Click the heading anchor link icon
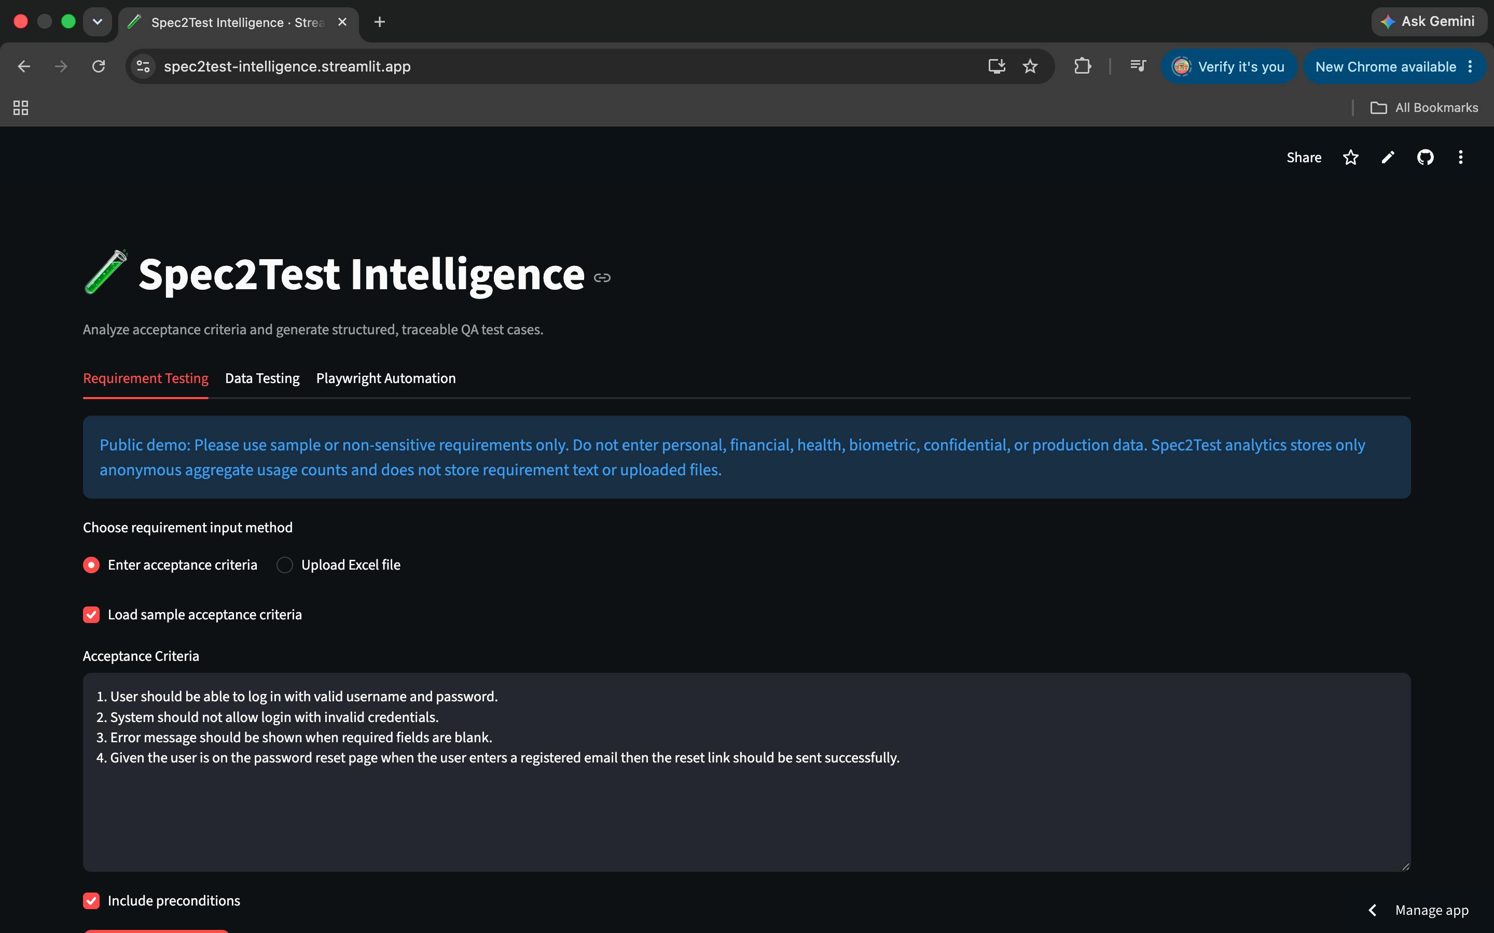1494x933 pixels. tap(602, 278)
